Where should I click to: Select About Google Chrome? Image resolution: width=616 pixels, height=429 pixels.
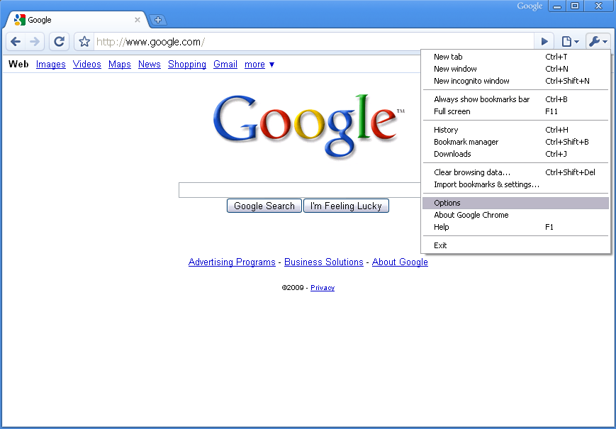[515, 215]
